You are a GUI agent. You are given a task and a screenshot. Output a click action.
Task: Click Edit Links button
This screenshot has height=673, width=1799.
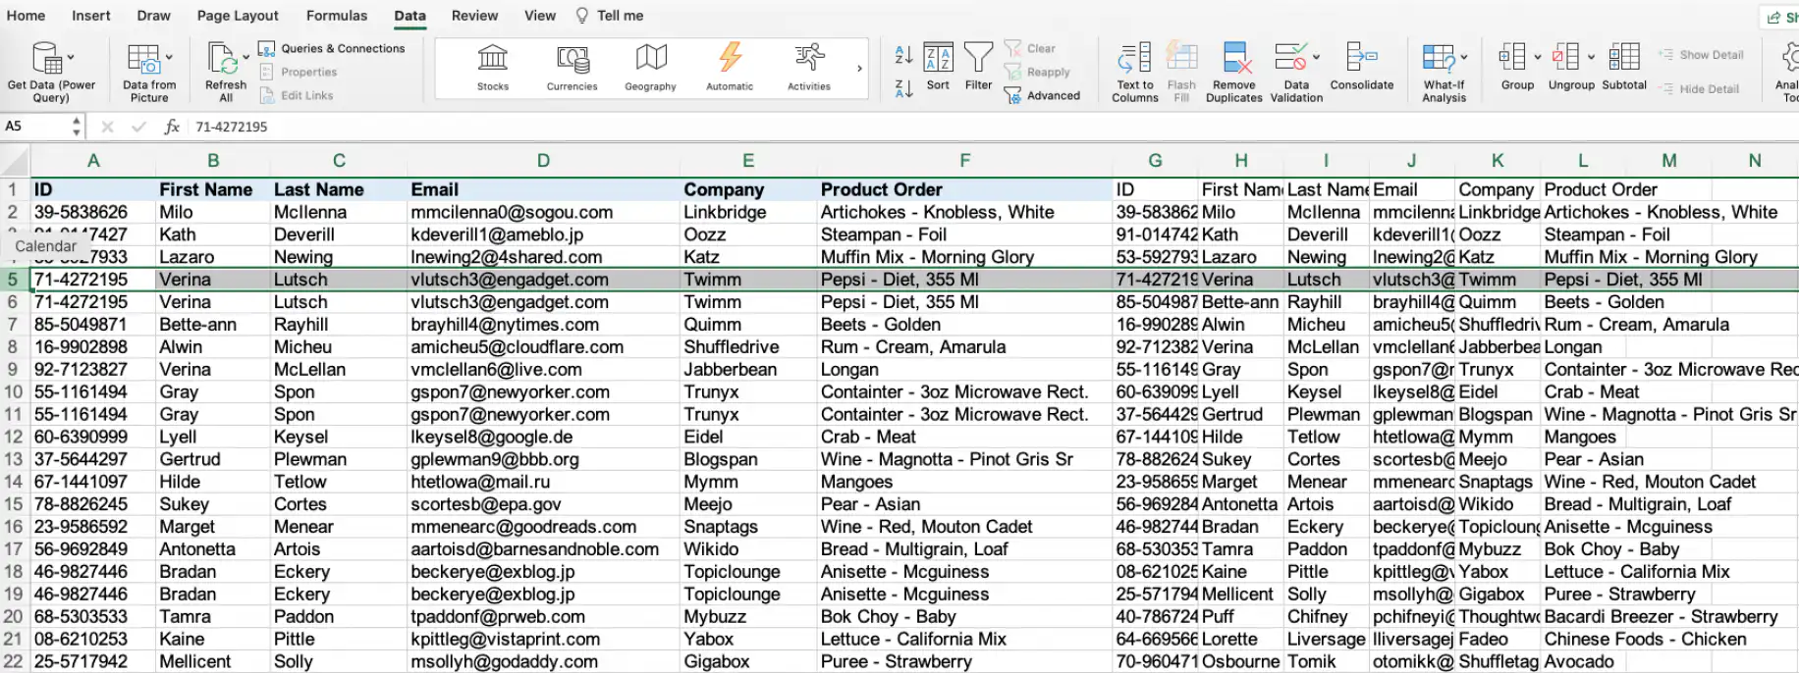tap(297, 96)
